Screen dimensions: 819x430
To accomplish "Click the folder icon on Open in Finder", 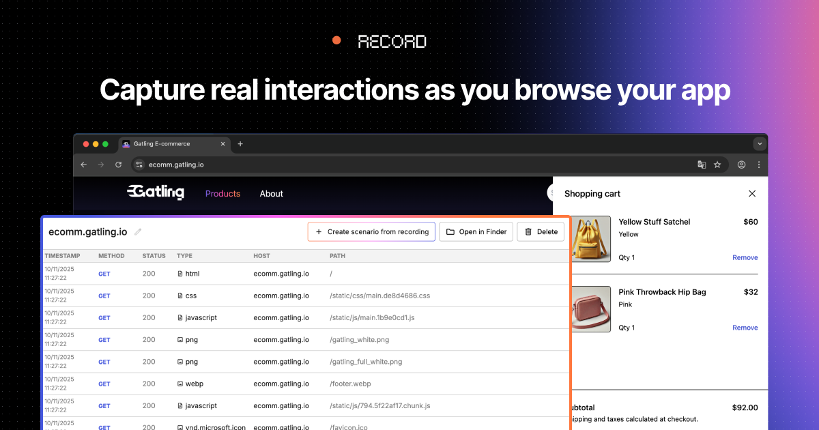I will pos(452,231).
